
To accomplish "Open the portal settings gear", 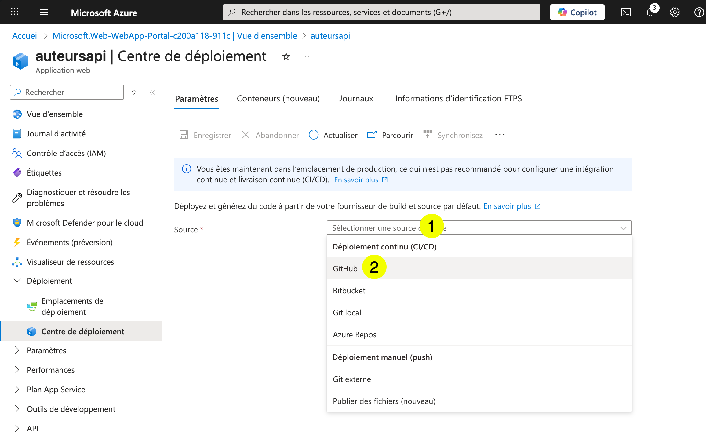I will click(675, 12).
